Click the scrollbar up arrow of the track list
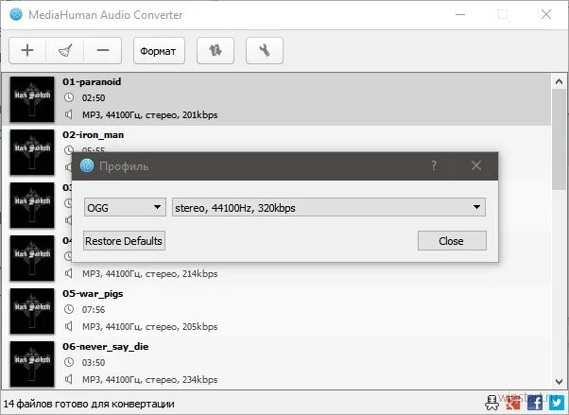Viewport: 569px width, 415px height. coord(559,81)
